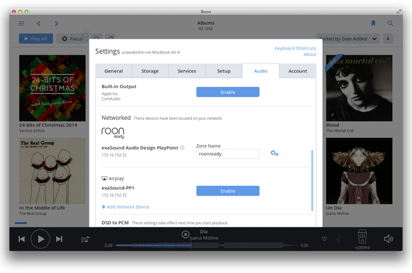Open the Focus filter
This screenshot has height=273, width=412.
[73, 39]
